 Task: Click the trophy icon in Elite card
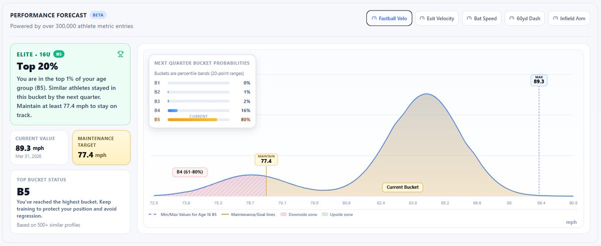point(120,54)
